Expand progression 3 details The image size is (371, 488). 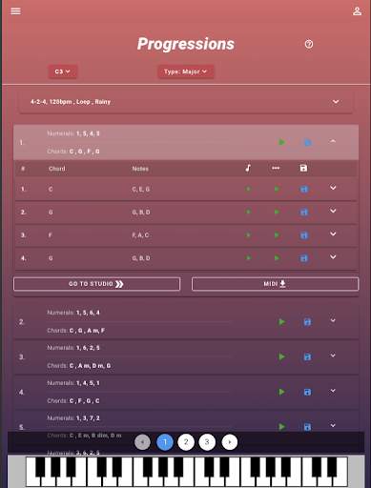333,356
